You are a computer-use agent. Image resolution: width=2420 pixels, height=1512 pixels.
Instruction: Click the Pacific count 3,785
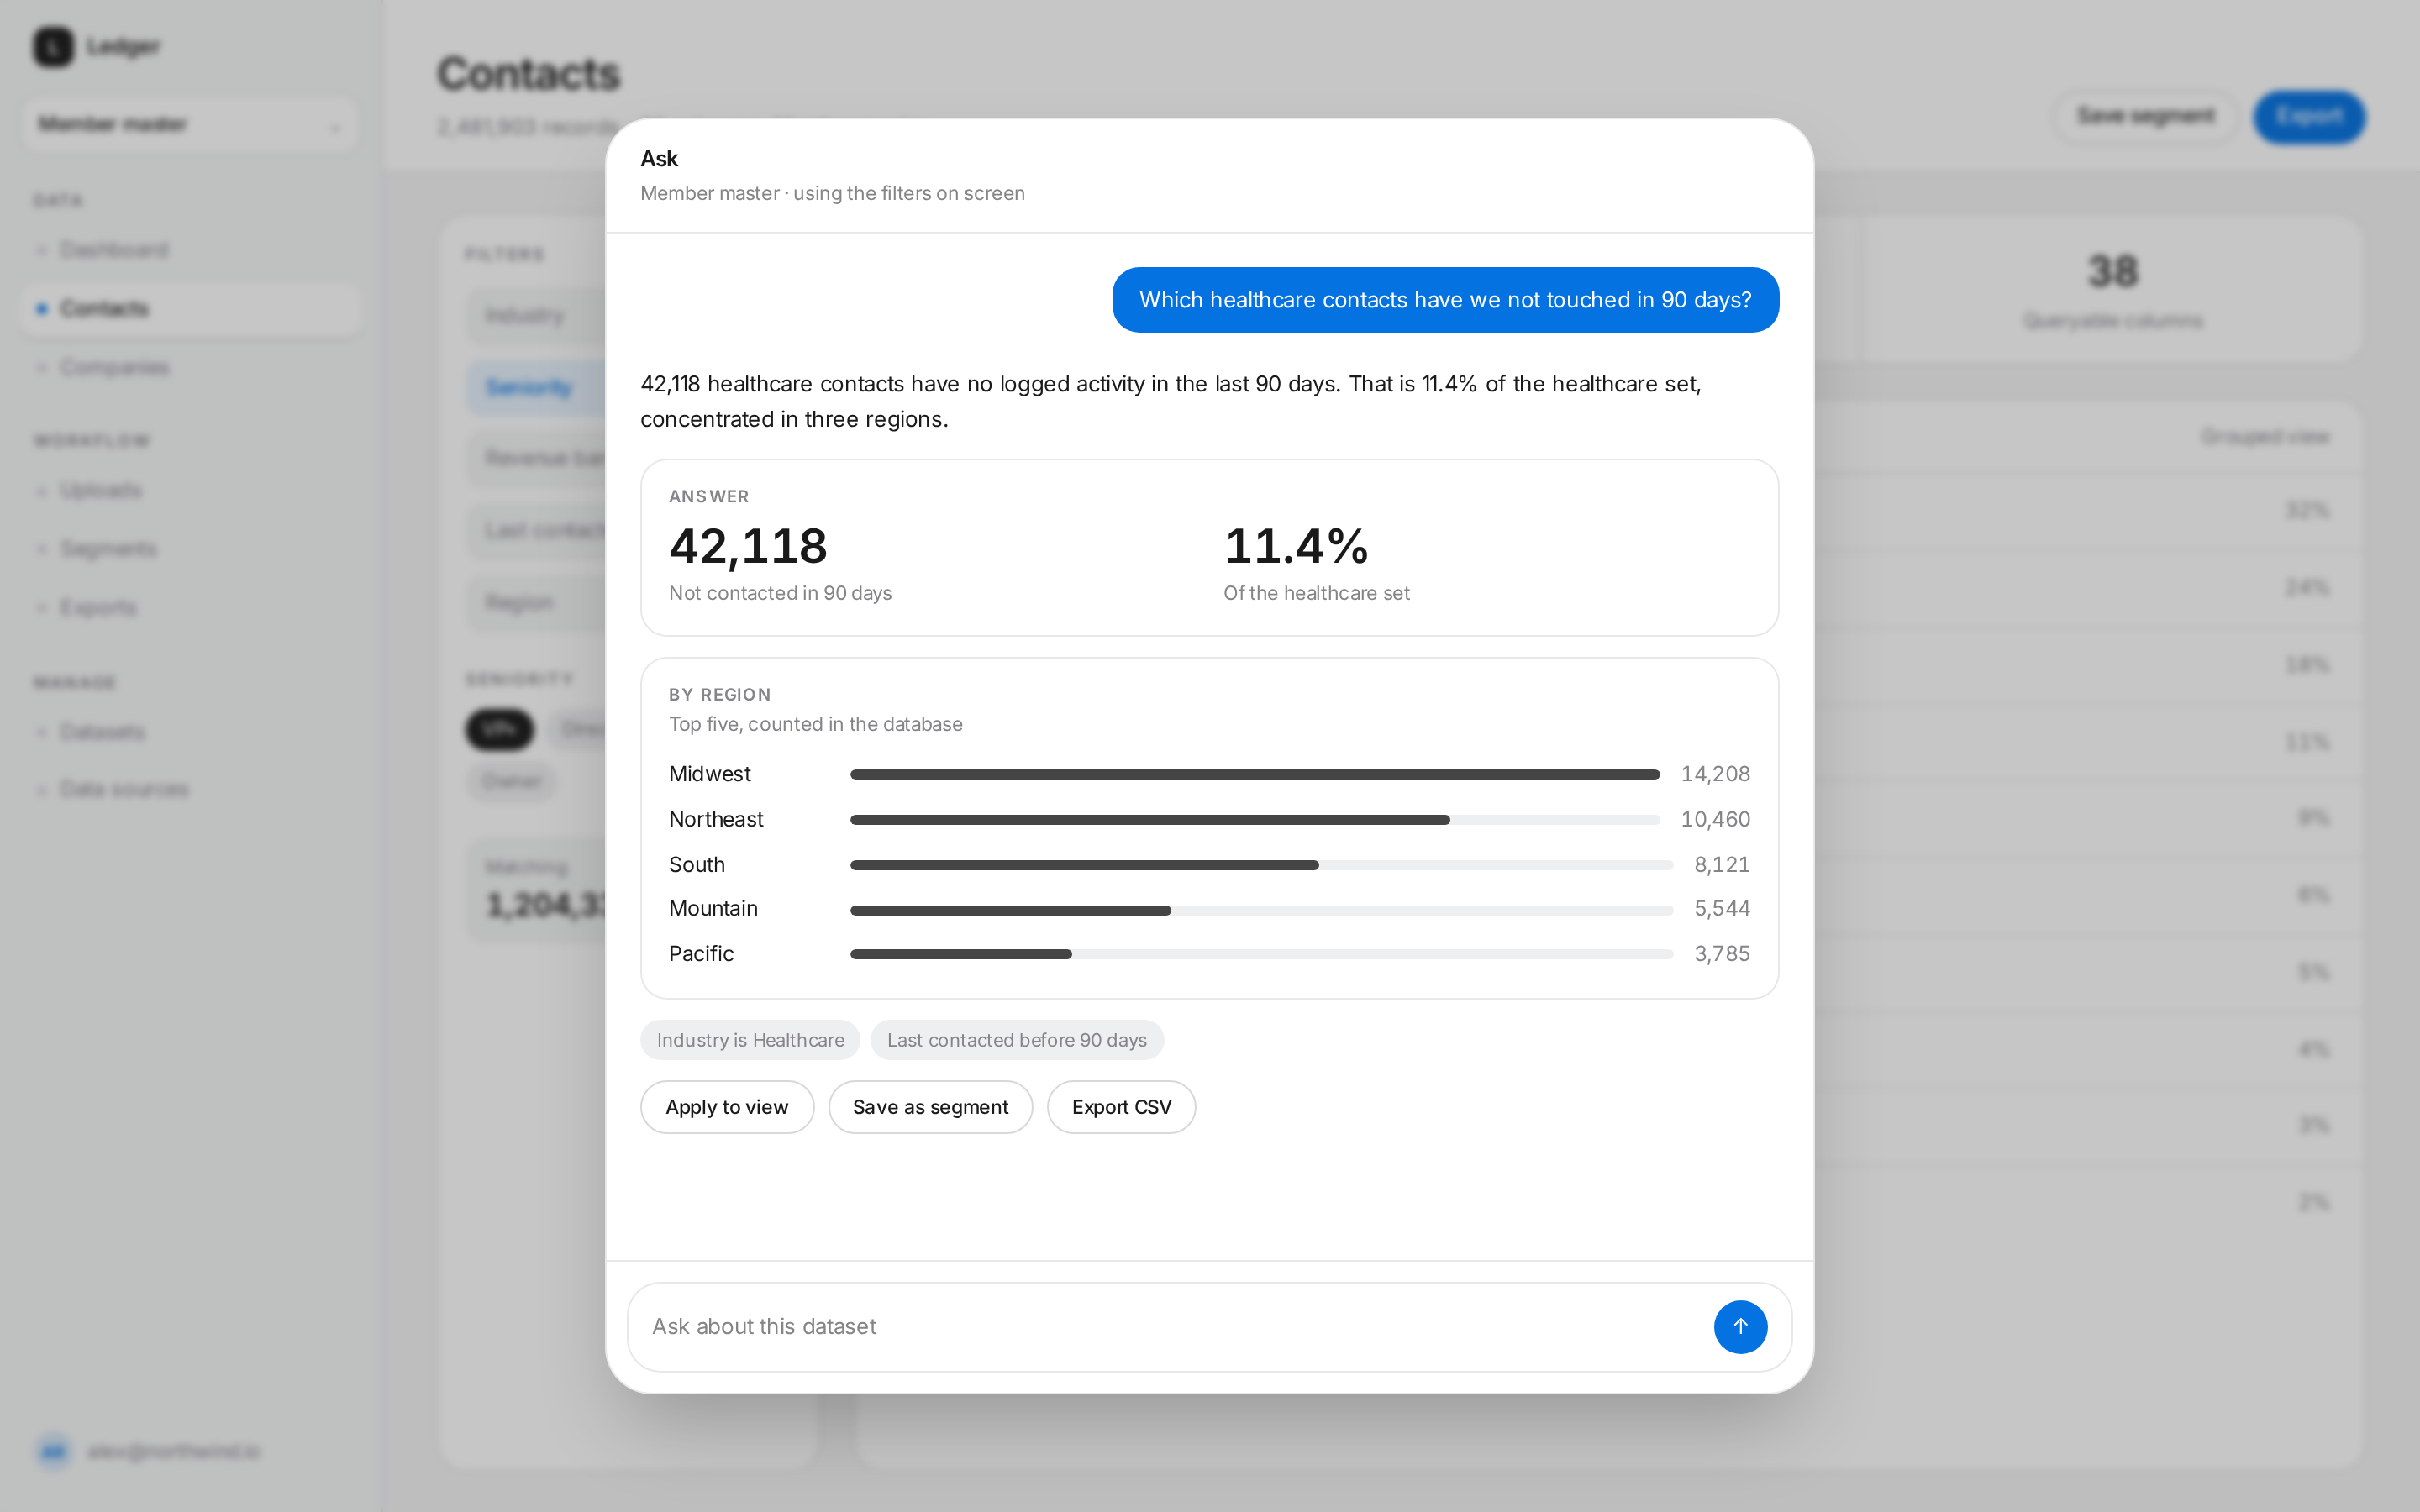1722,953
